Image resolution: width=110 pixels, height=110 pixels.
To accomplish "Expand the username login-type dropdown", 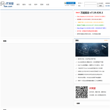I will click(80, 3).
